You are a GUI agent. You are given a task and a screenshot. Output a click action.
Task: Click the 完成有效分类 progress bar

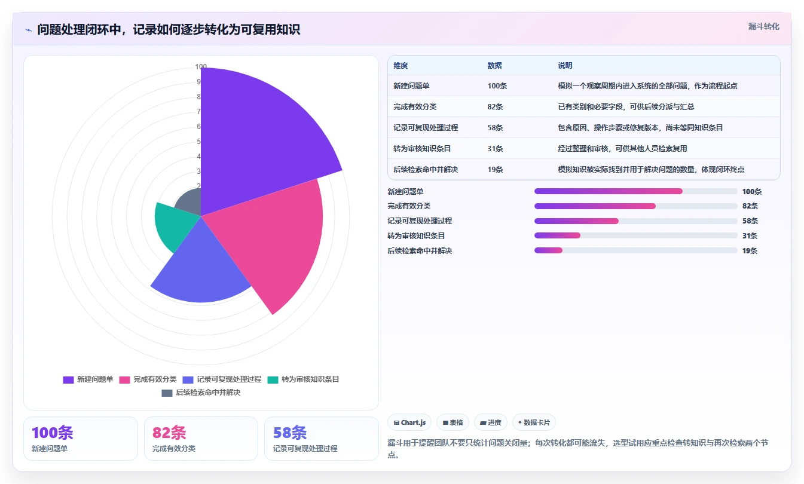635,206
